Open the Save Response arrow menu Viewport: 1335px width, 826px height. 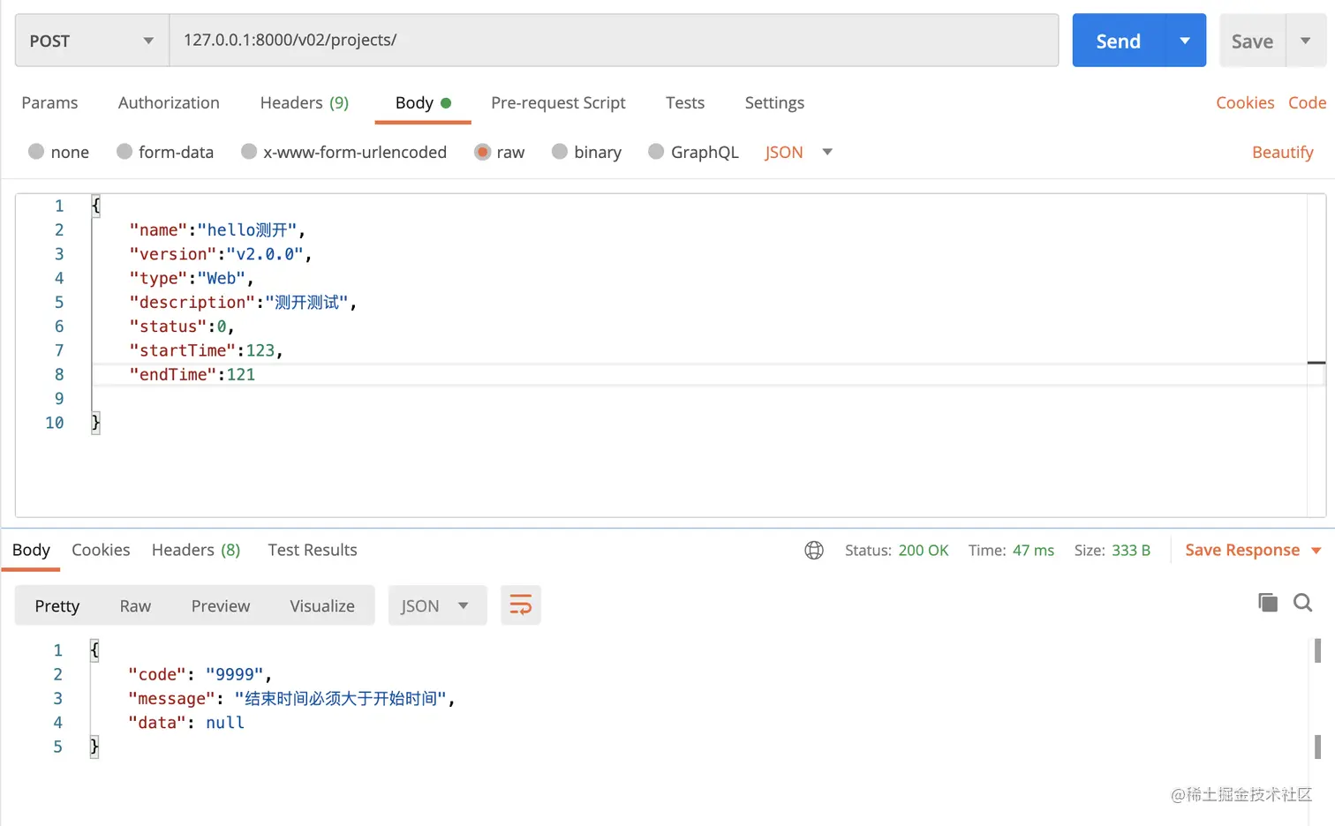[1316, 551]
